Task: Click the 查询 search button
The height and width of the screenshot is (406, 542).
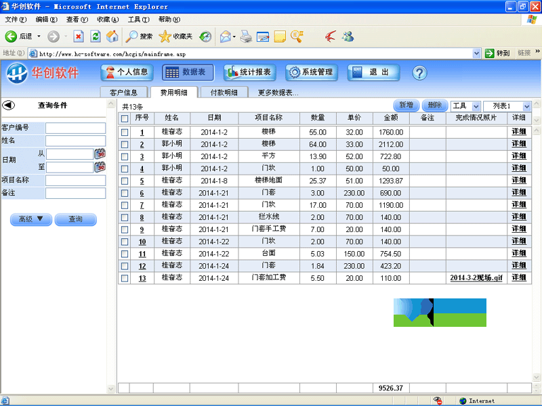Action: (75, 219)
